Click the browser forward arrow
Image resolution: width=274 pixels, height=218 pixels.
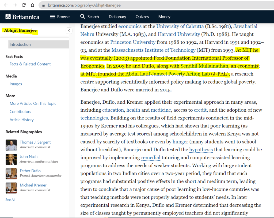tap(15, 5)
